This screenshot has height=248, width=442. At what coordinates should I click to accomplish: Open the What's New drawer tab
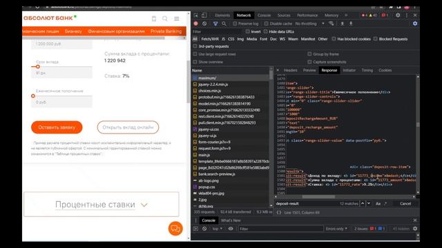[x=231, y=220]
